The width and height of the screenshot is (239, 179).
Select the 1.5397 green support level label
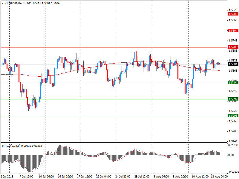click(233, 99)
